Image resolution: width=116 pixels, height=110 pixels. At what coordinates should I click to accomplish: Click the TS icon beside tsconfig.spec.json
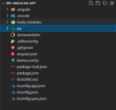(13, 98)
